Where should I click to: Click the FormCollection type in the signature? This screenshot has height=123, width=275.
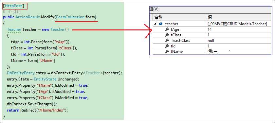[70, 17]
